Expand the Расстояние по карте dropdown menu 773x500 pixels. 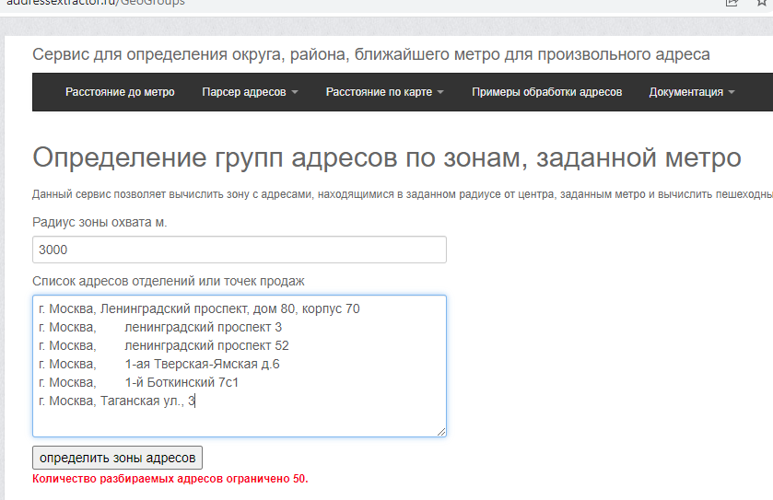(384, 92)
